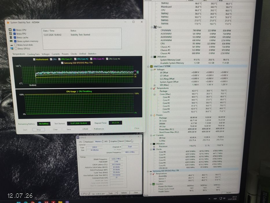This screenshot has width=270, height=203.
Task: Select the 'Stability Test: Started' log row
Action: 82,35
